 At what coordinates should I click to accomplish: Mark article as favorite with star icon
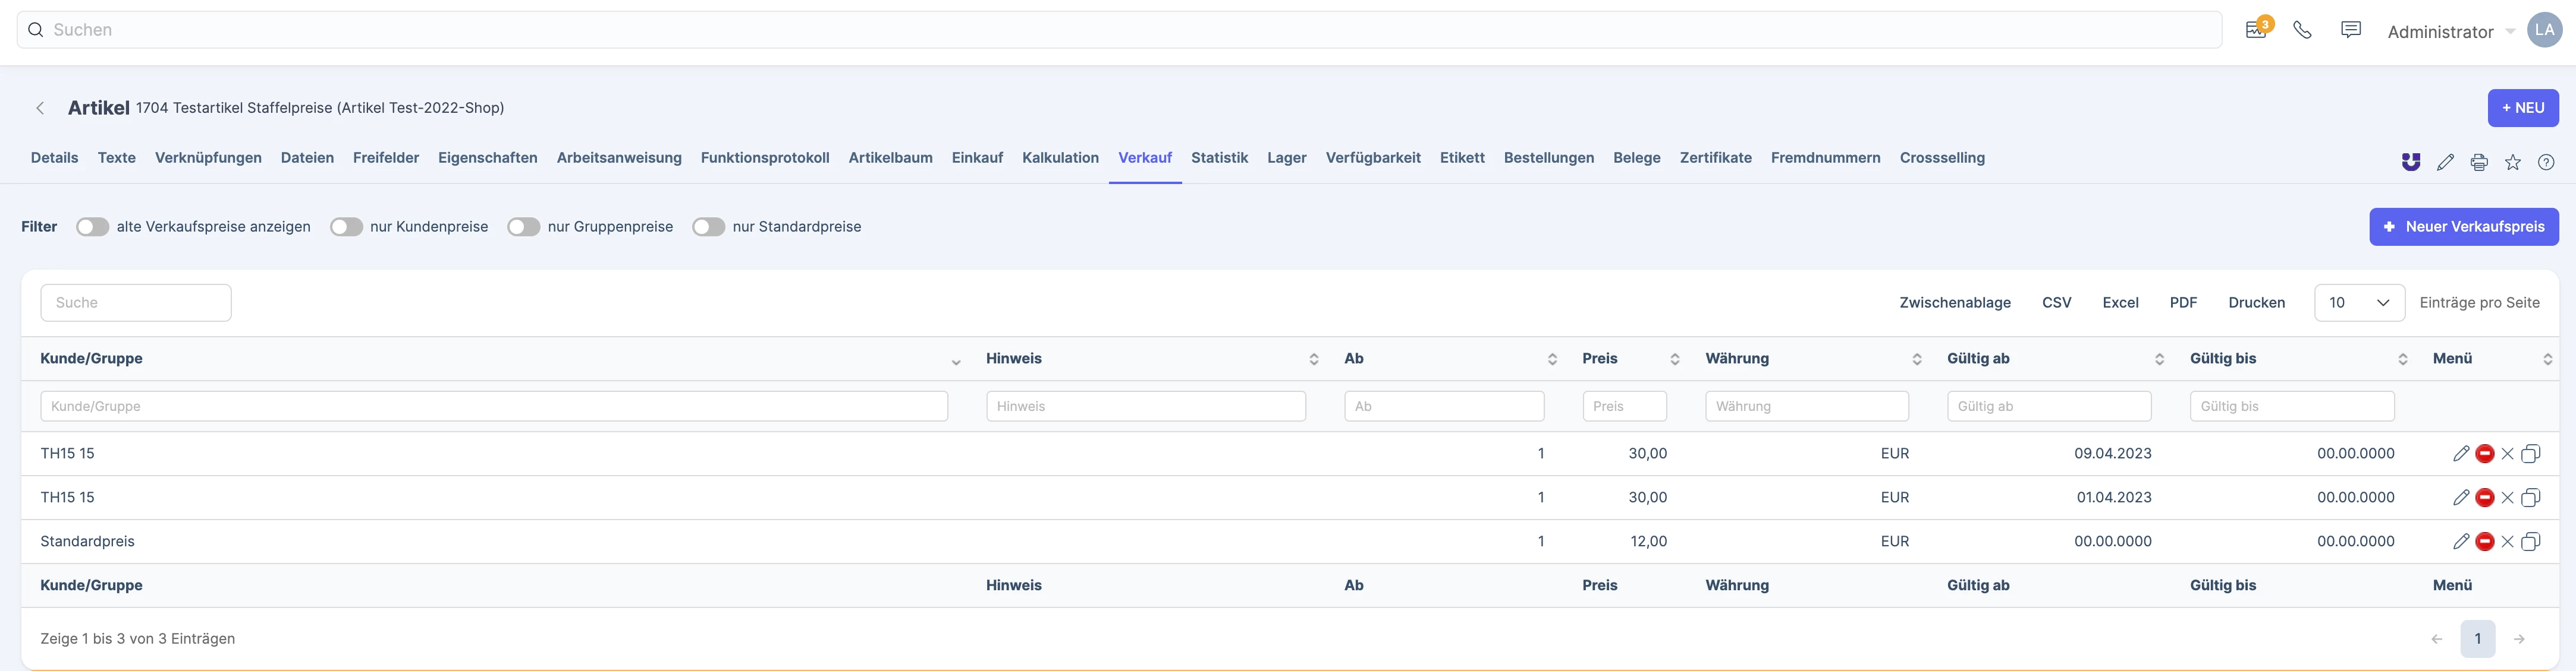[2513, 162]
